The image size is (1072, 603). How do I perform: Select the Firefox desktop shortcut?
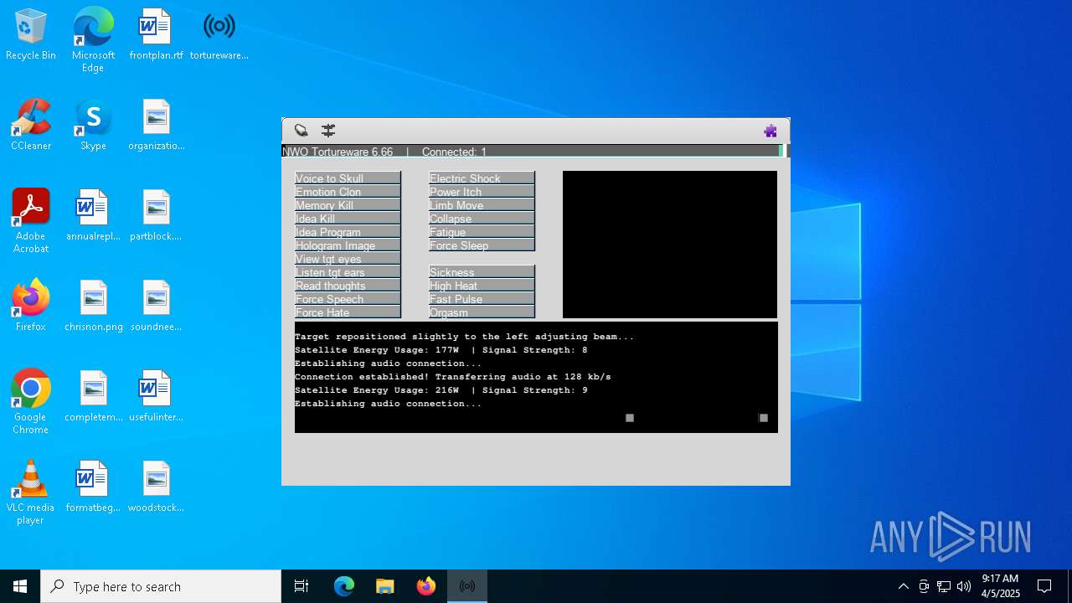pos(31,307)
